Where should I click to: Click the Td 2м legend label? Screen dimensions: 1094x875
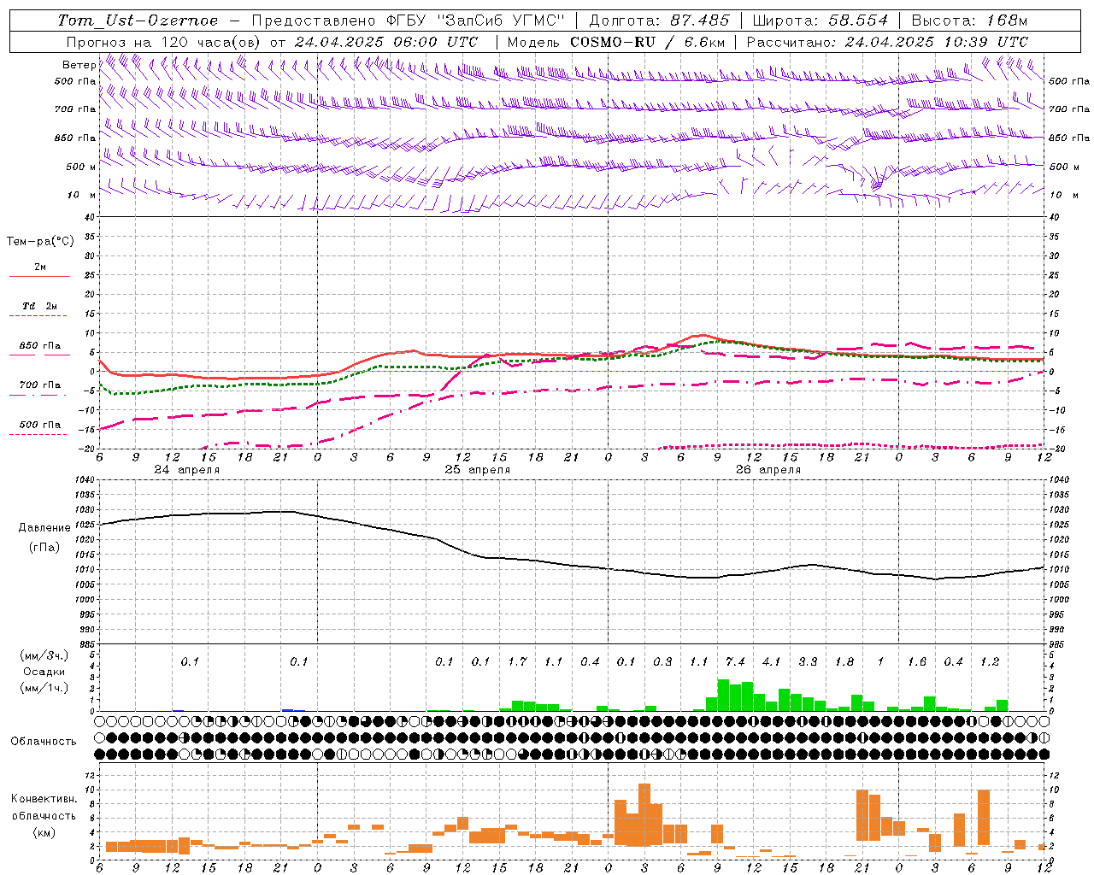[x=40, y=306]
